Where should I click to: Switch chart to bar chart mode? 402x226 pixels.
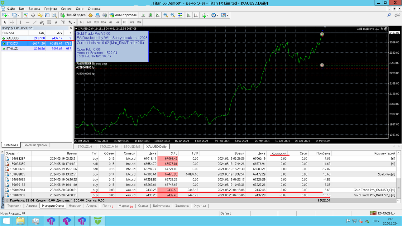[x=143, y=15]
